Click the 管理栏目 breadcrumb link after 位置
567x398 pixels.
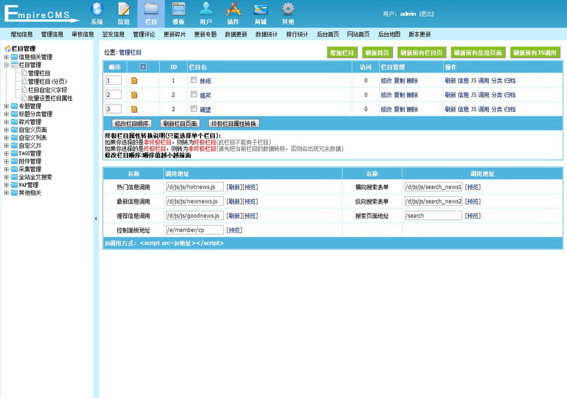coord(130,53)
